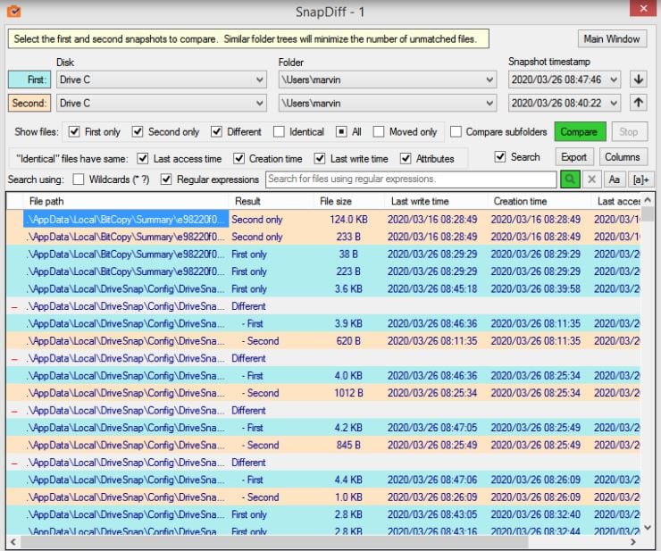
Task: Select the 38 B First only row
Action: (x=323, y=255)
